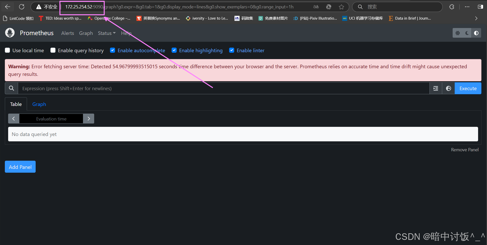487x245 pixels.
Task: Click the browser back arrow
Action: (8, 7)
